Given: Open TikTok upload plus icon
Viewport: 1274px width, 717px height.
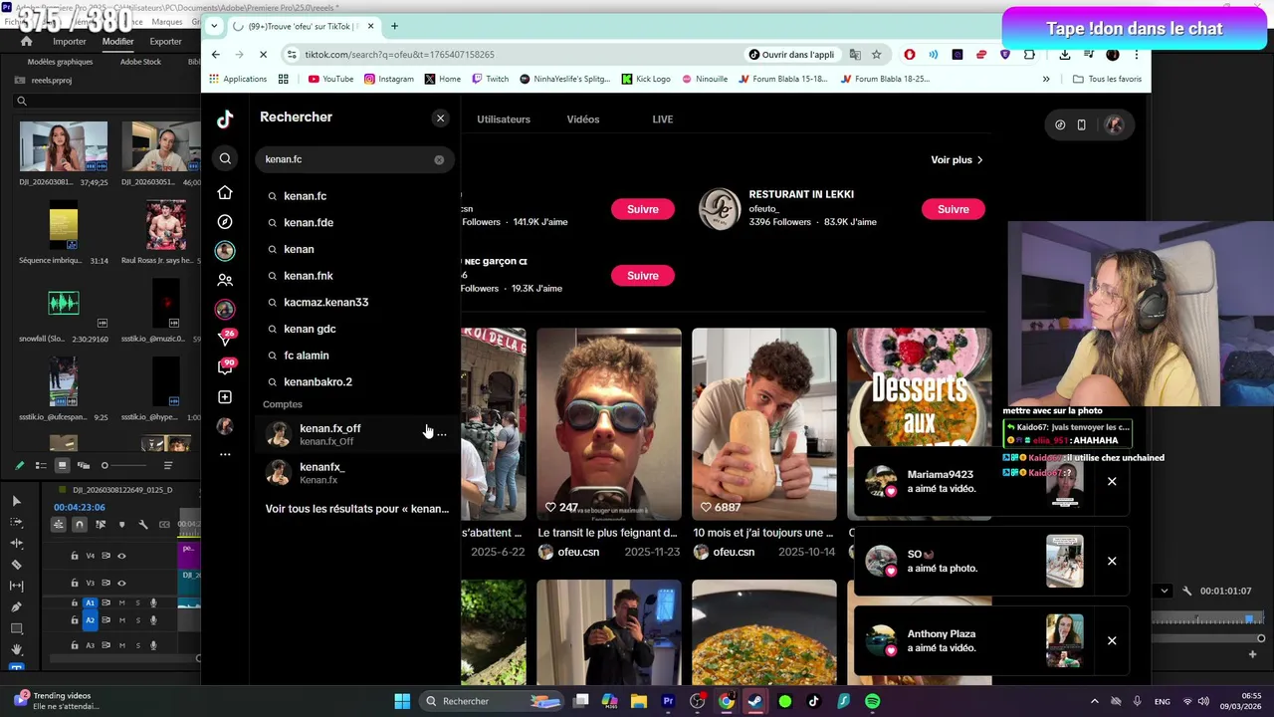Looking at the screenshot, I should [x=225, y=397].
